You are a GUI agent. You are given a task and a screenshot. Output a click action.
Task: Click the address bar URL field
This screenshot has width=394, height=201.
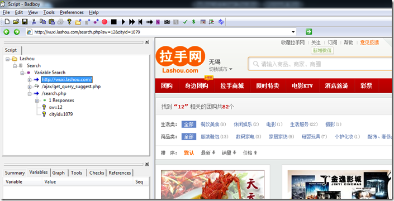(x=161, y=32)
